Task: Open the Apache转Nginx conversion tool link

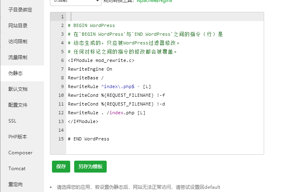Action: coord(154,1)
